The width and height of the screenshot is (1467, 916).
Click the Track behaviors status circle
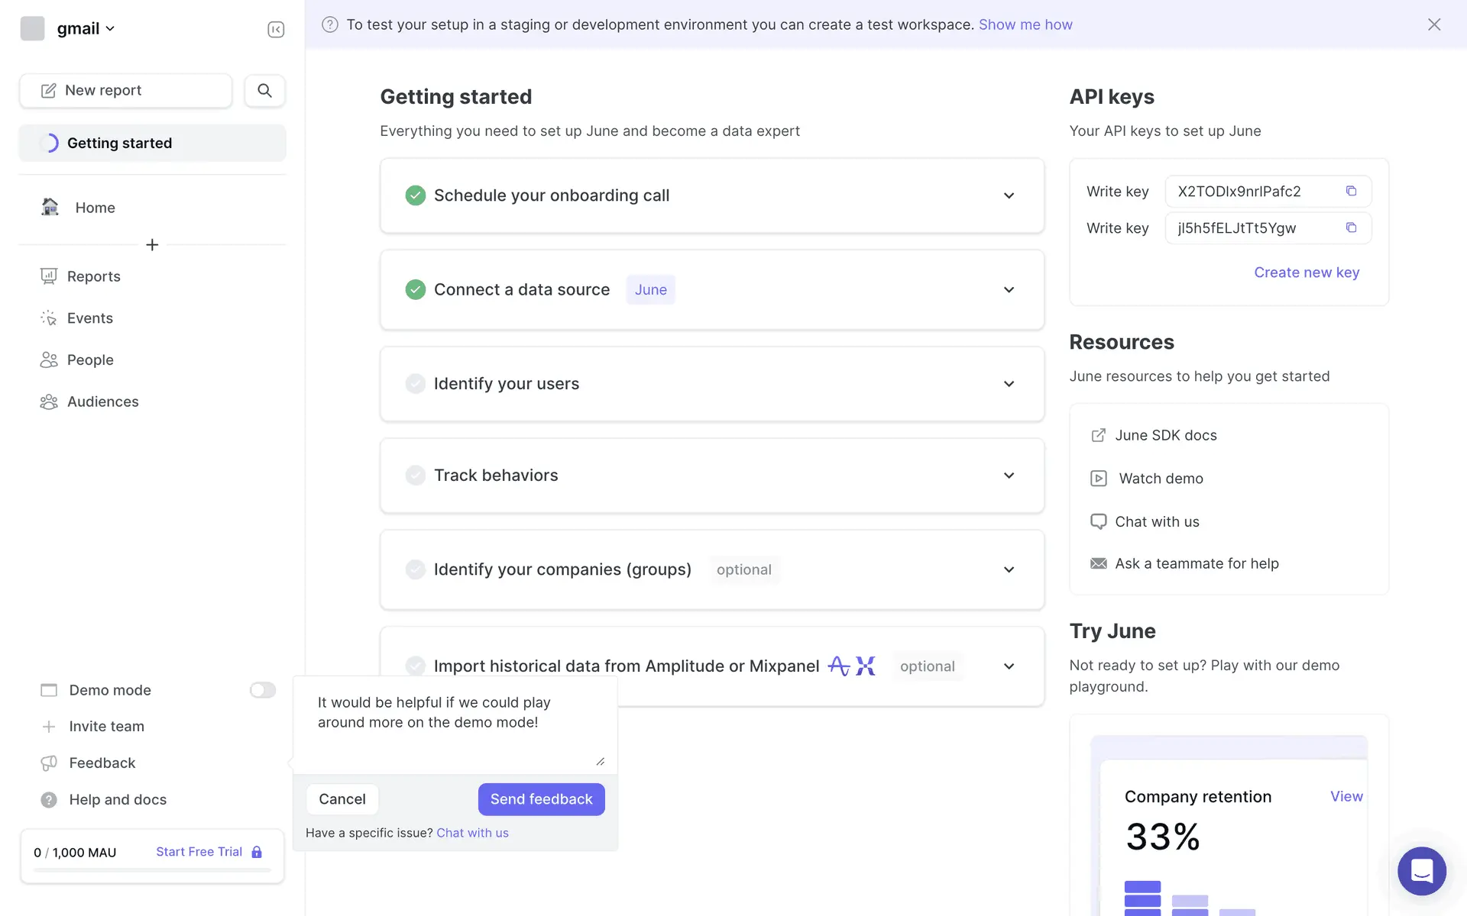[415, 475]
